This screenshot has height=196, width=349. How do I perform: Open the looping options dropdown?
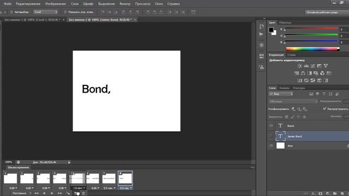tap(21, 193)
